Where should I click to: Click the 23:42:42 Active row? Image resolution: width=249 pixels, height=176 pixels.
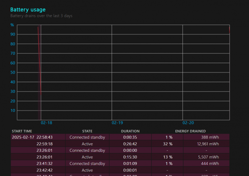120,170
